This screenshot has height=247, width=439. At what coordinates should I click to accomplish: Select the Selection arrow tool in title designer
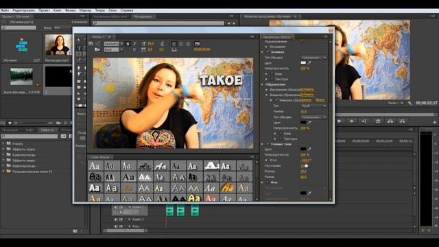(79, 40)
